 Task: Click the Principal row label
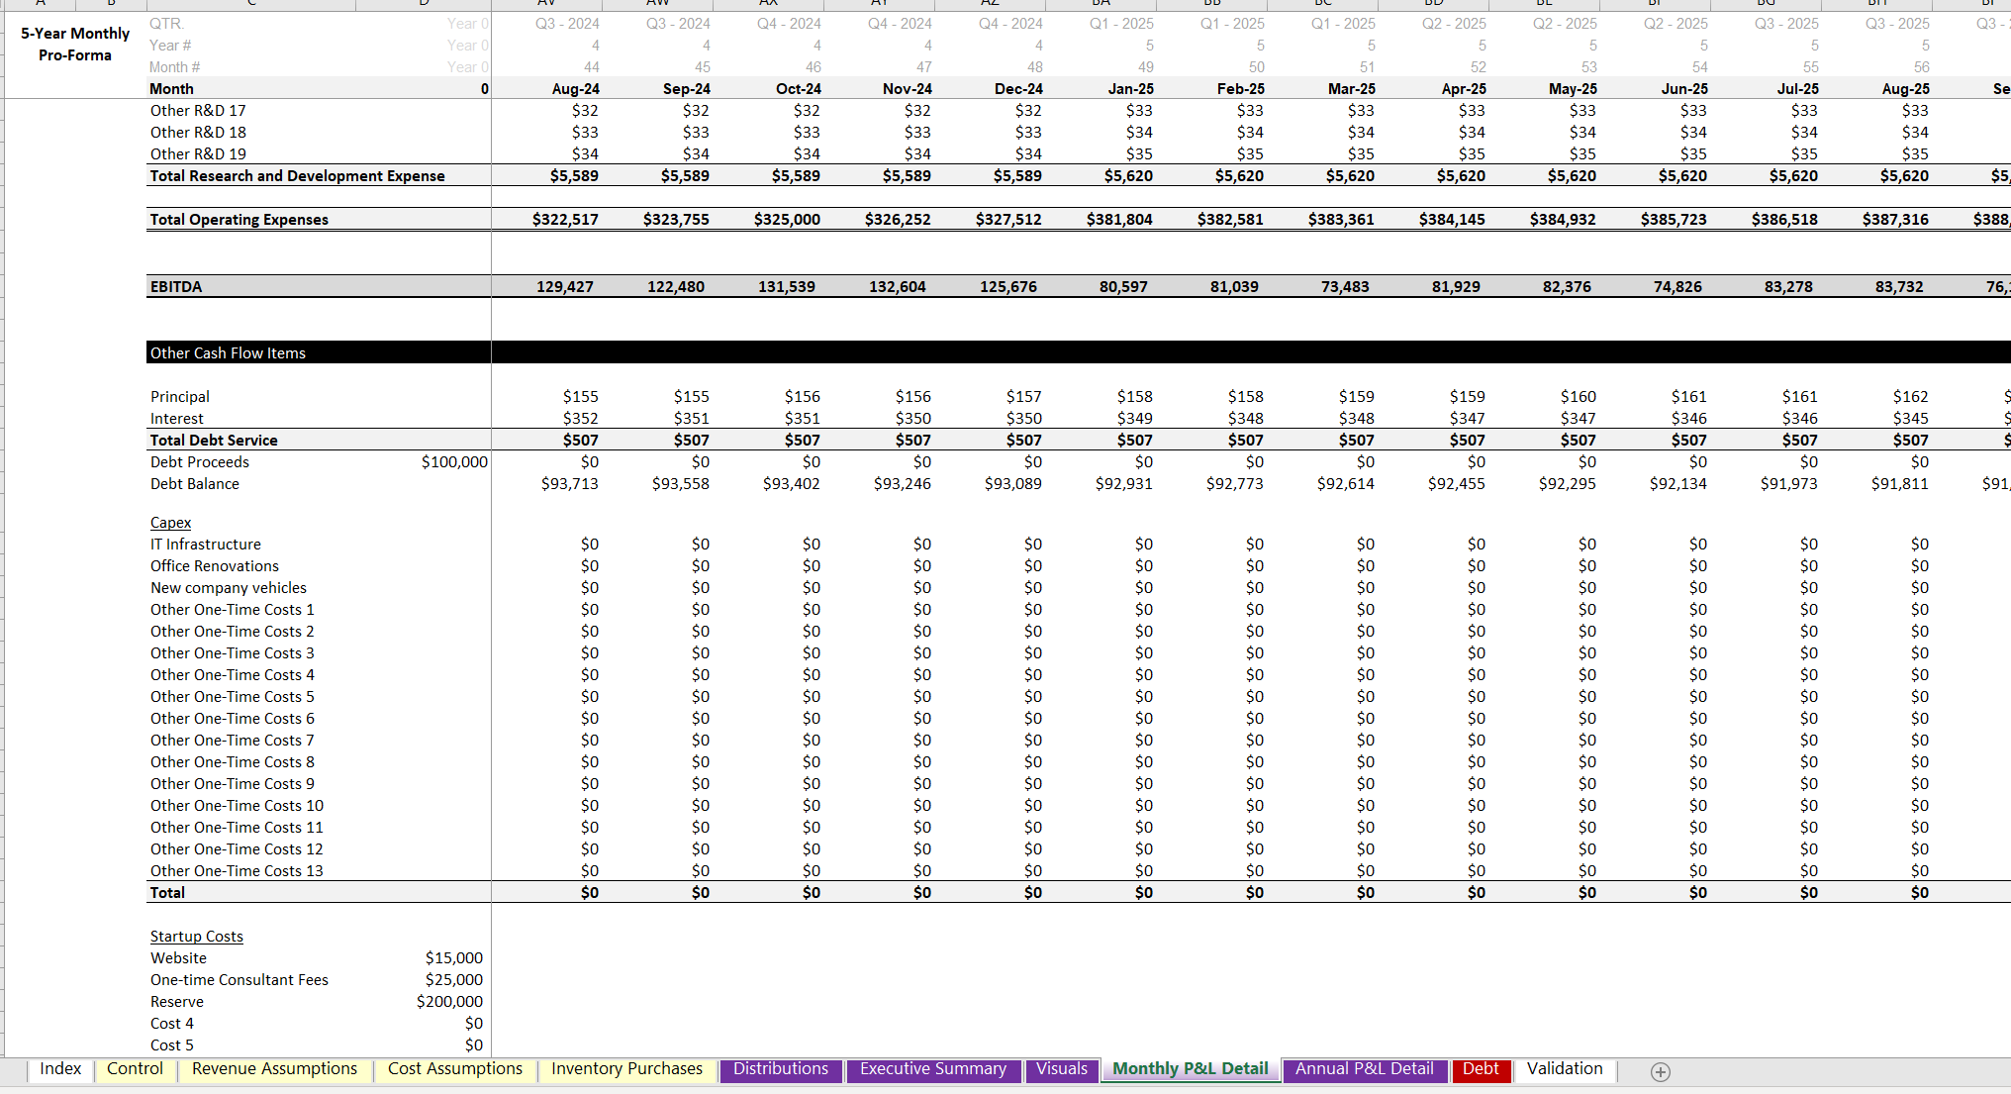pyautogui.click(x=180, y=397)
